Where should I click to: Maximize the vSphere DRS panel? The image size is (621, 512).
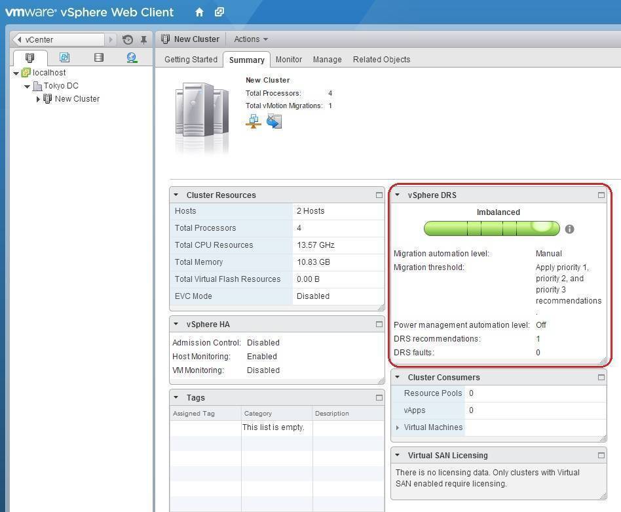(601, 195)
